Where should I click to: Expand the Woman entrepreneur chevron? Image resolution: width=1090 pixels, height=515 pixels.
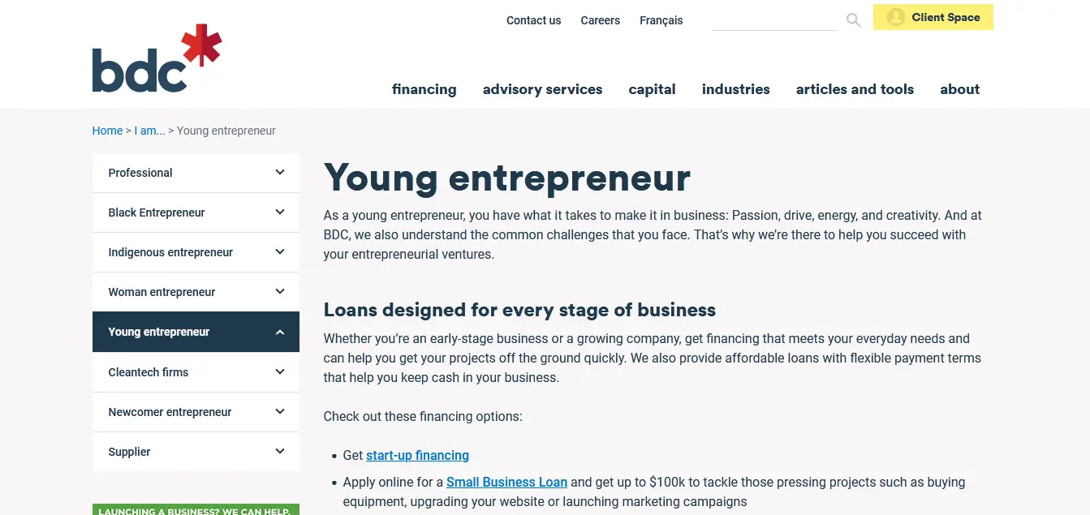280,292
